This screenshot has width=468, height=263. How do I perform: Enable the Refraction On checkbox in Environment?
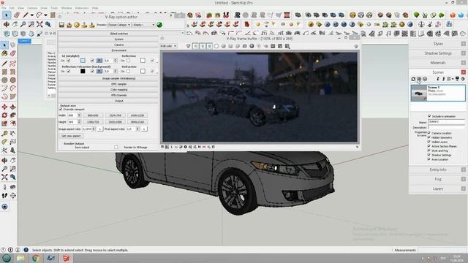point(129,72)
